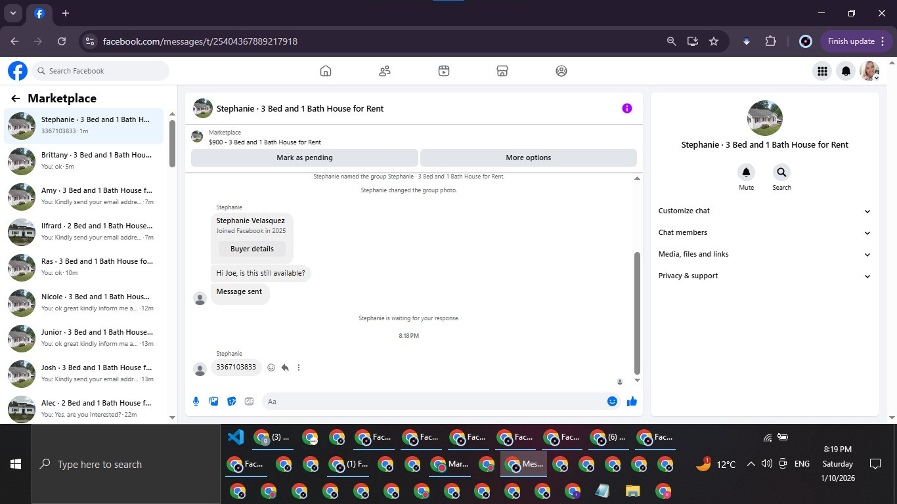Open more options for 3367103833 message
897x504 pixels.
coord(299,367)
